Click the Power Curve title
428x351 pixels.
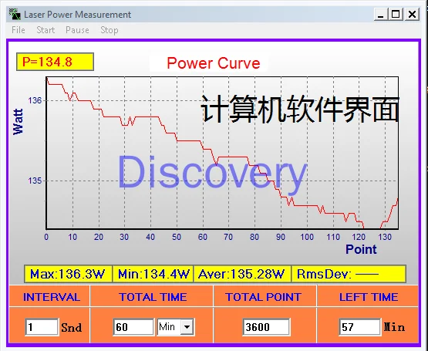(x=213, y=63)
